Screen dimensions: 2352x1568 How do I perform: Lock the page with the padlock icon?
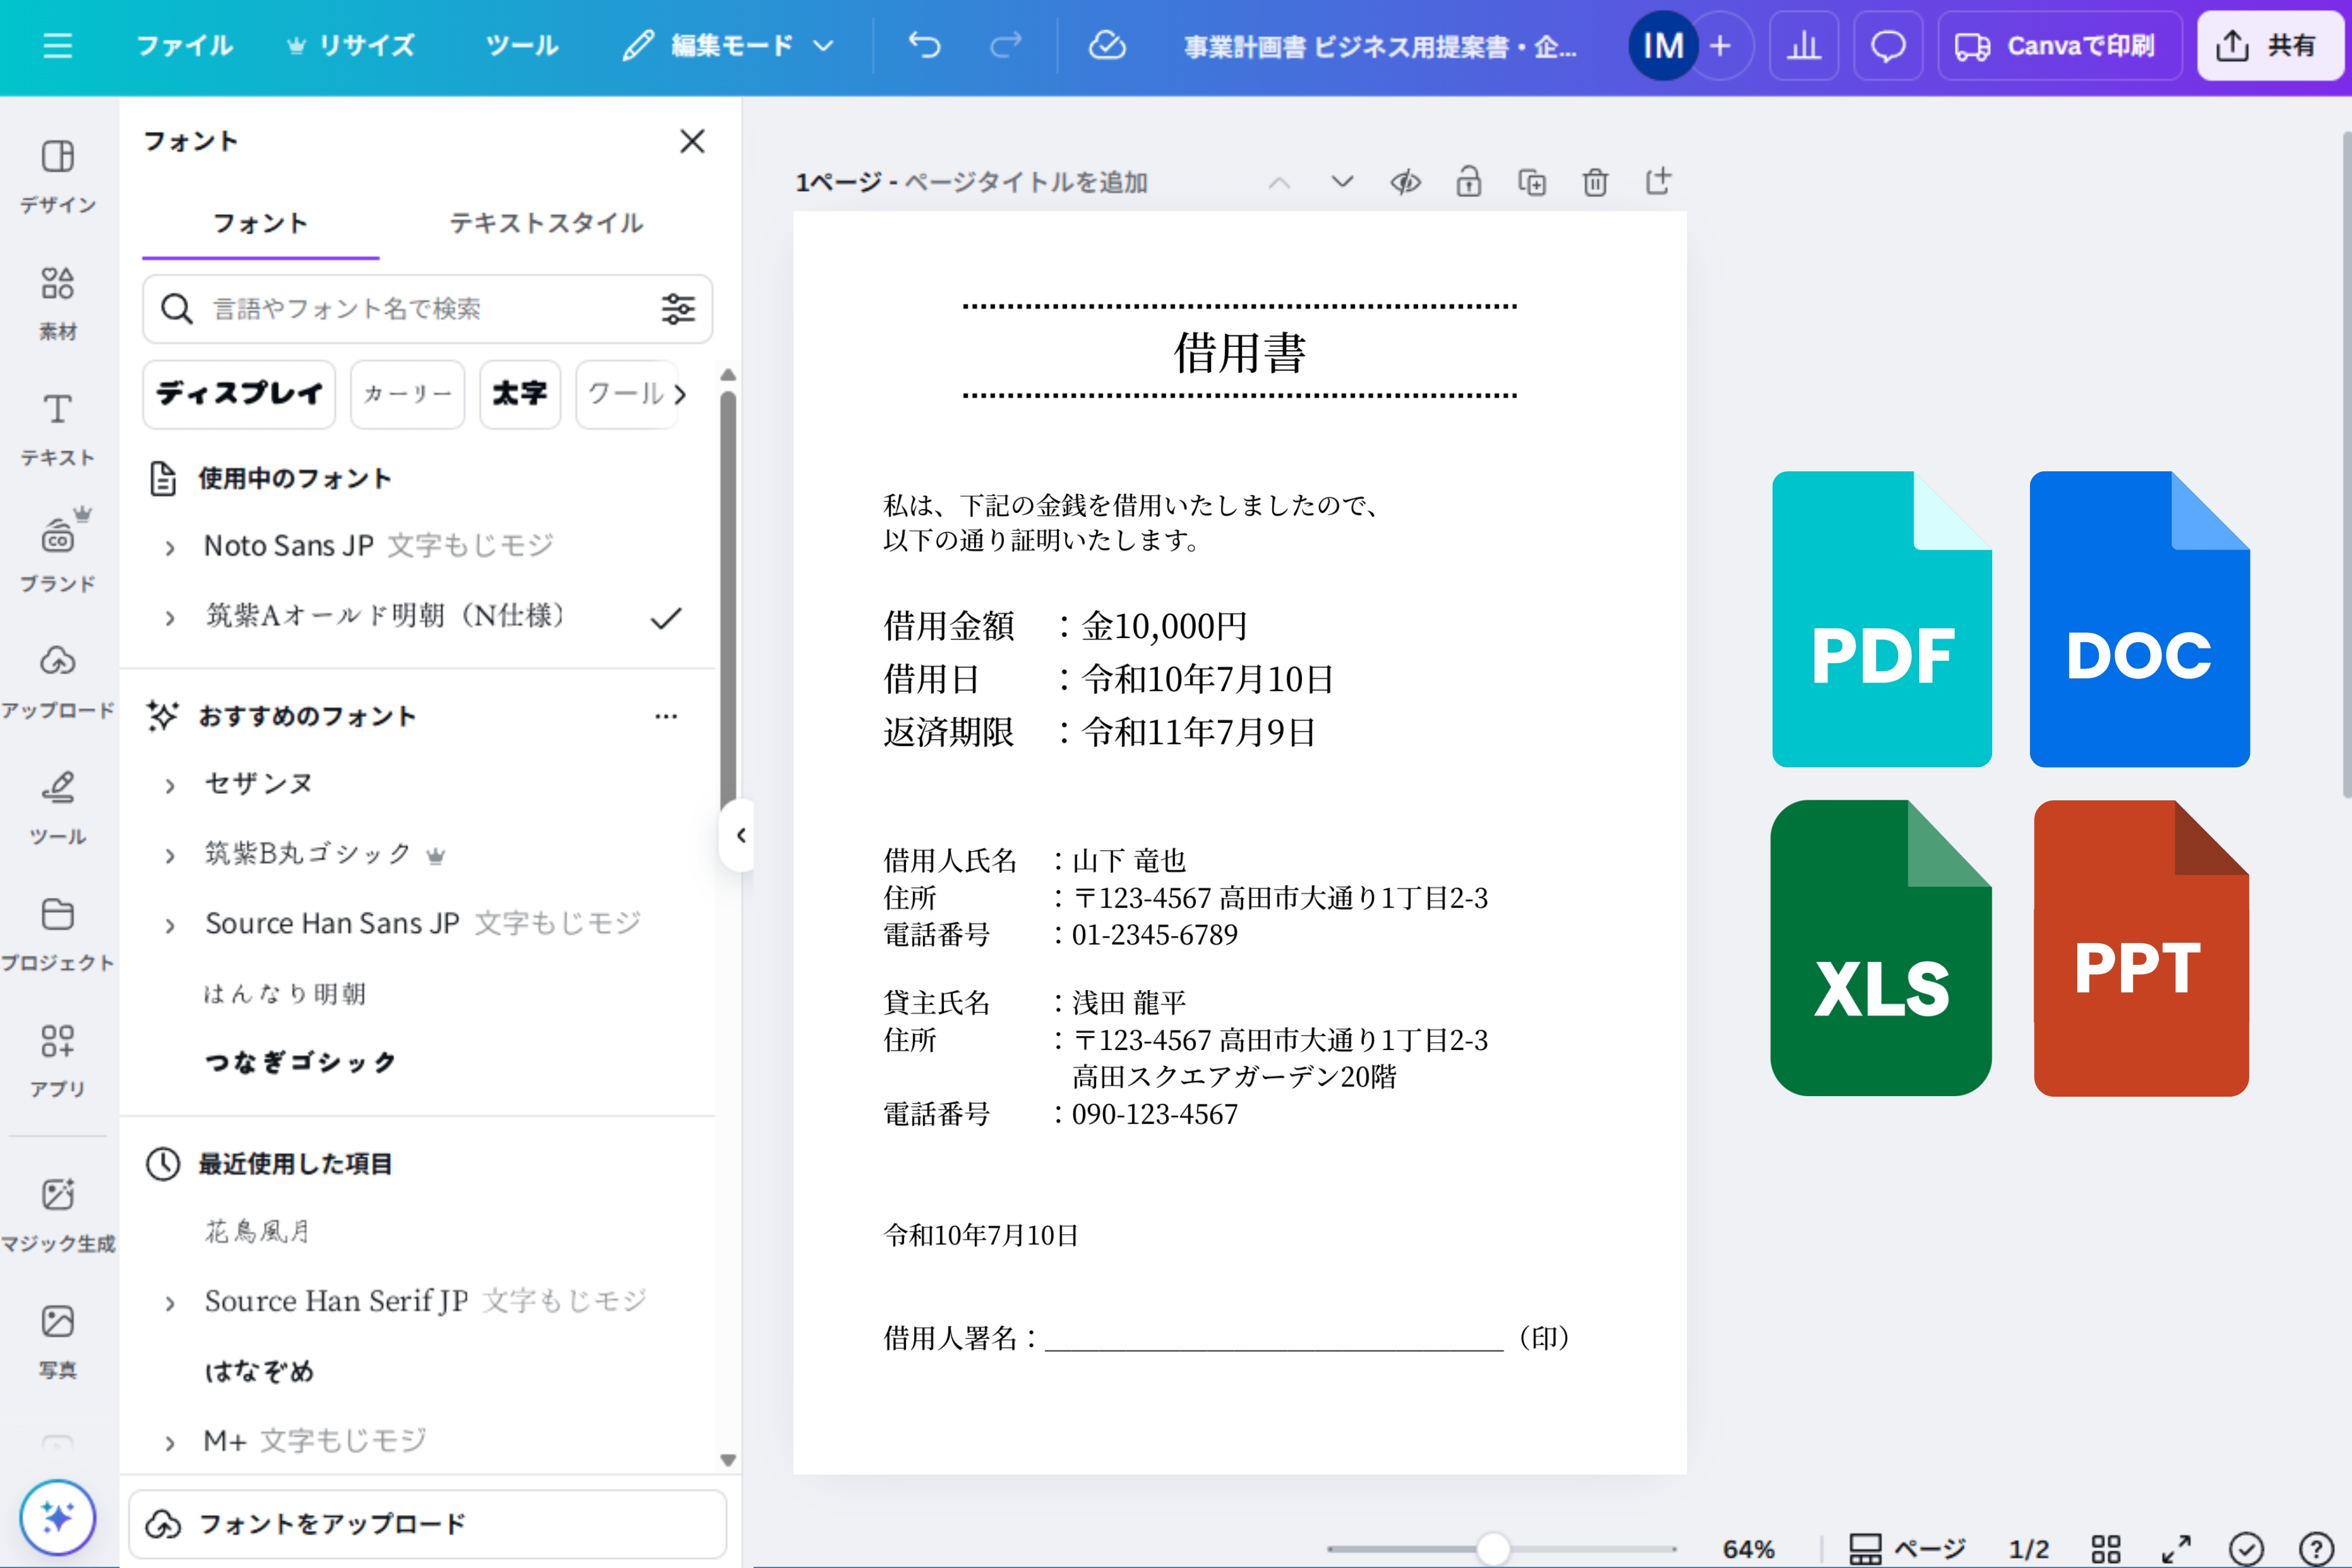1468,182
